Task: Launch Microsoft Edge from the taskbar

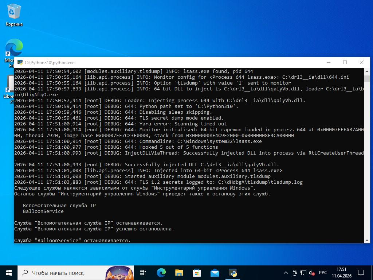Action: pyautogui.click(x=161, y=273)
